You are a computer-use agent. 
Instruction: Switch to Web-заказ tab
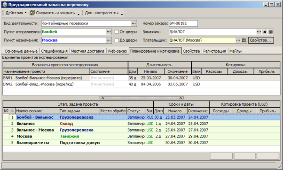(x=118, y=51)
